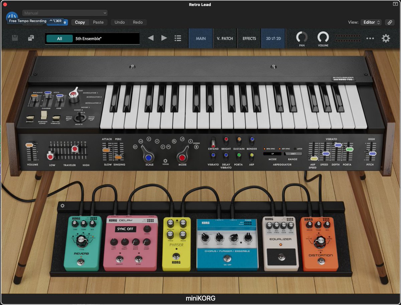Toggle the BRIGHT red switch
Image resolution: width=401 pixels, height=305 pixels.
coord(226,141)
